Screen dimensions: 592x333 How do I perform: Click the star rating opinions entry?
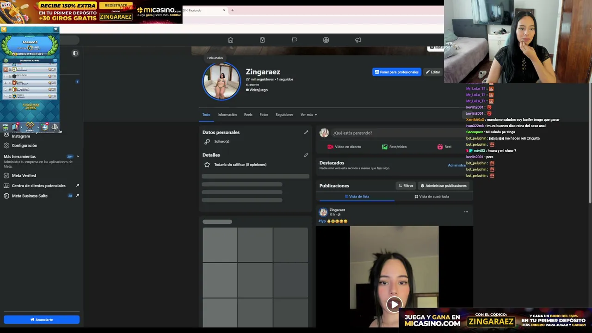[240, 165]
